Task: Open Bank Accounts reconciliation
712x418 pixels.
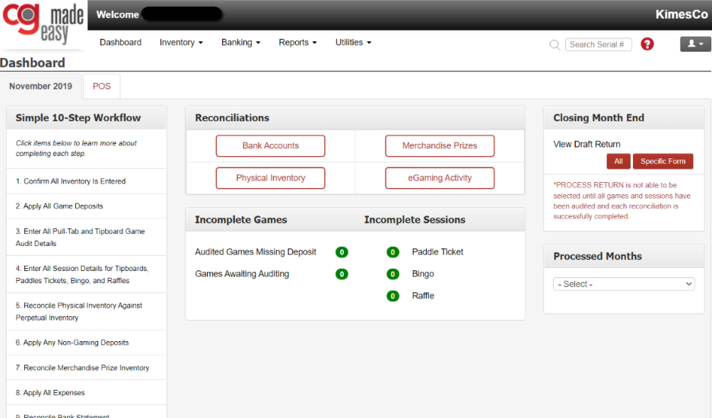Action: (271, 146)
